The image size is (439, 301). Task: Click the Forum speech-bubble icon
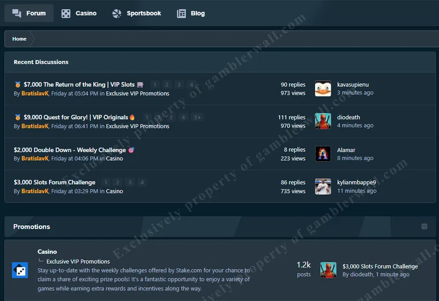point(15,14)
